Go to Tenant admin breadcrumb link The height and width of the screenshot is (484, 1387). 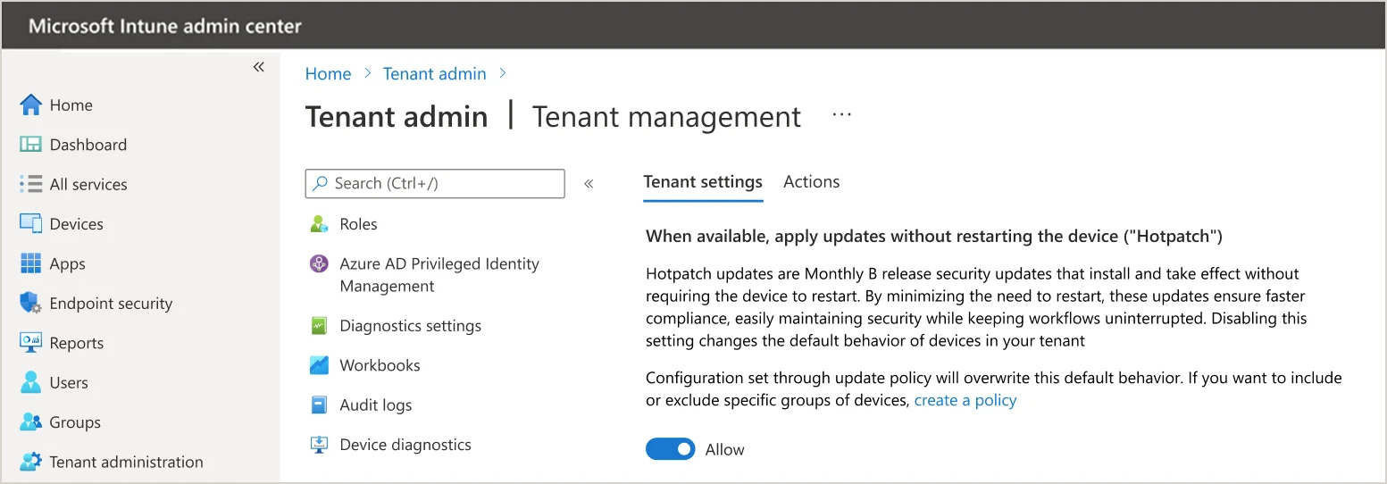point(434,74)
